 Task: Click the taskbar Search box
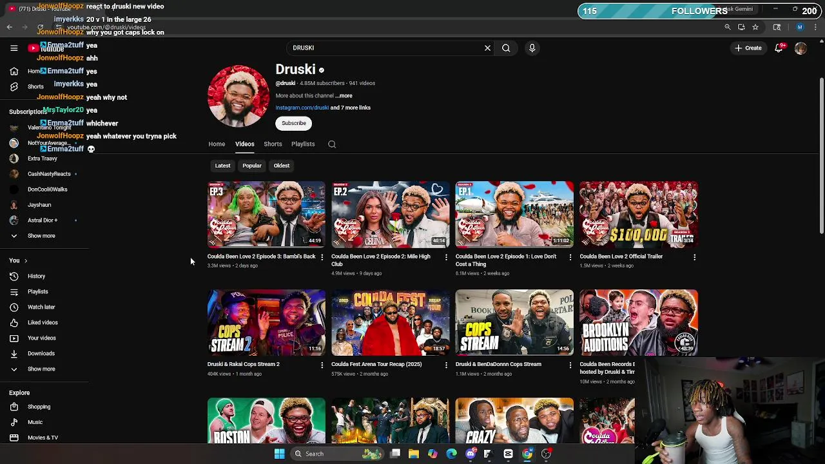pos(336,454)
